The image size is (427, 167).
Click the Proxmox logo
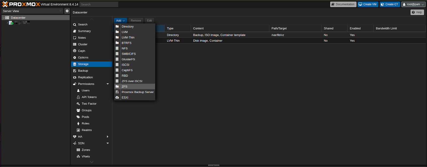pyautogui.click(x=21, y=4)
